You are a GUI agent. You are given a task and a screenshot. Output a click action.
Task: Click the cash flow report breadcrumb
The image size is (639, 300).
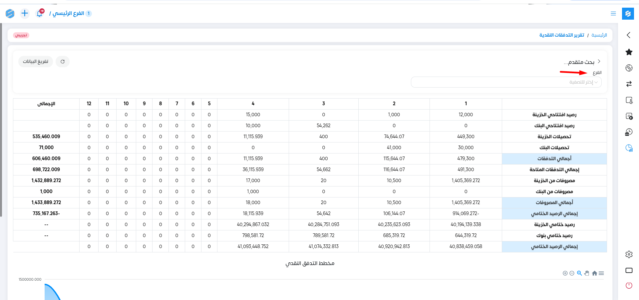[x=561, y=35]
